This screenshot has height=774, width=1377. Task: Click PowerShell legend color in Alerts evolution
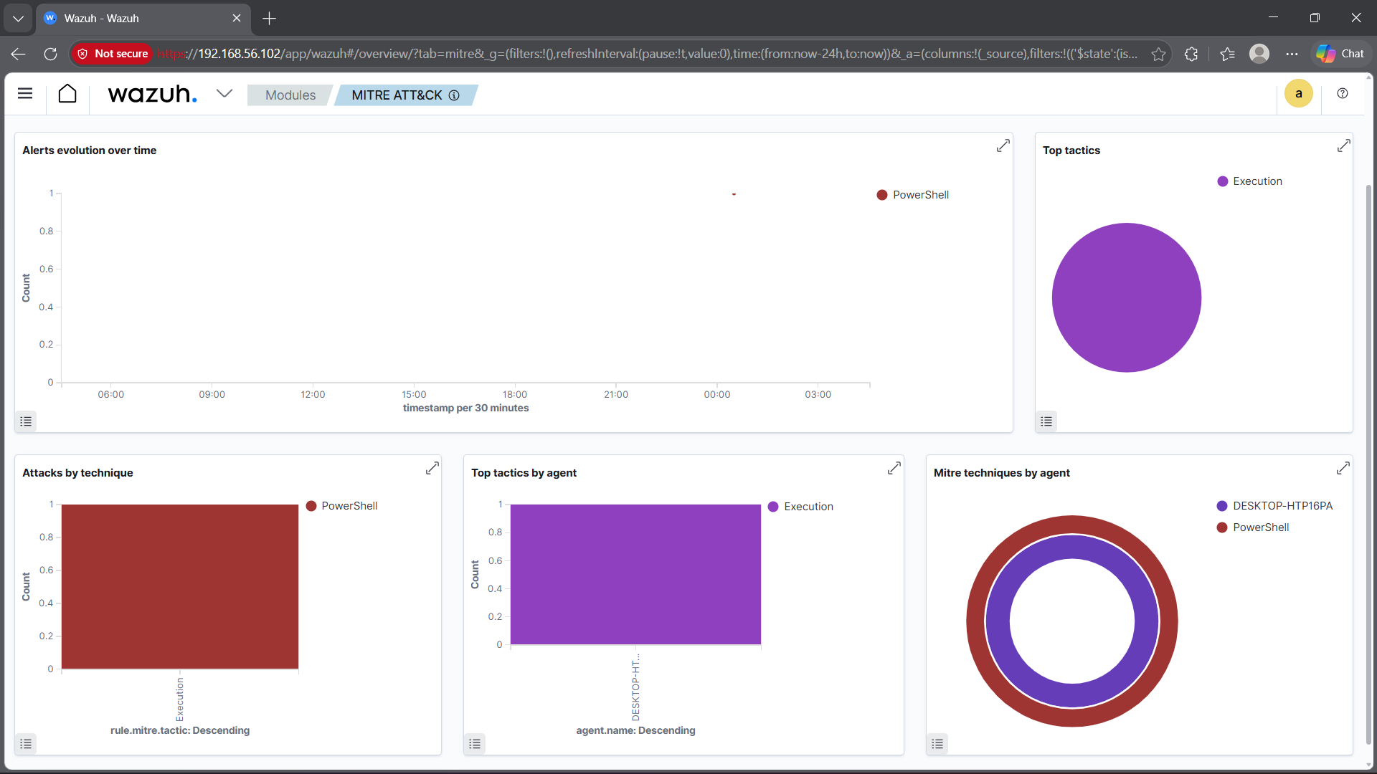point(882,195)
